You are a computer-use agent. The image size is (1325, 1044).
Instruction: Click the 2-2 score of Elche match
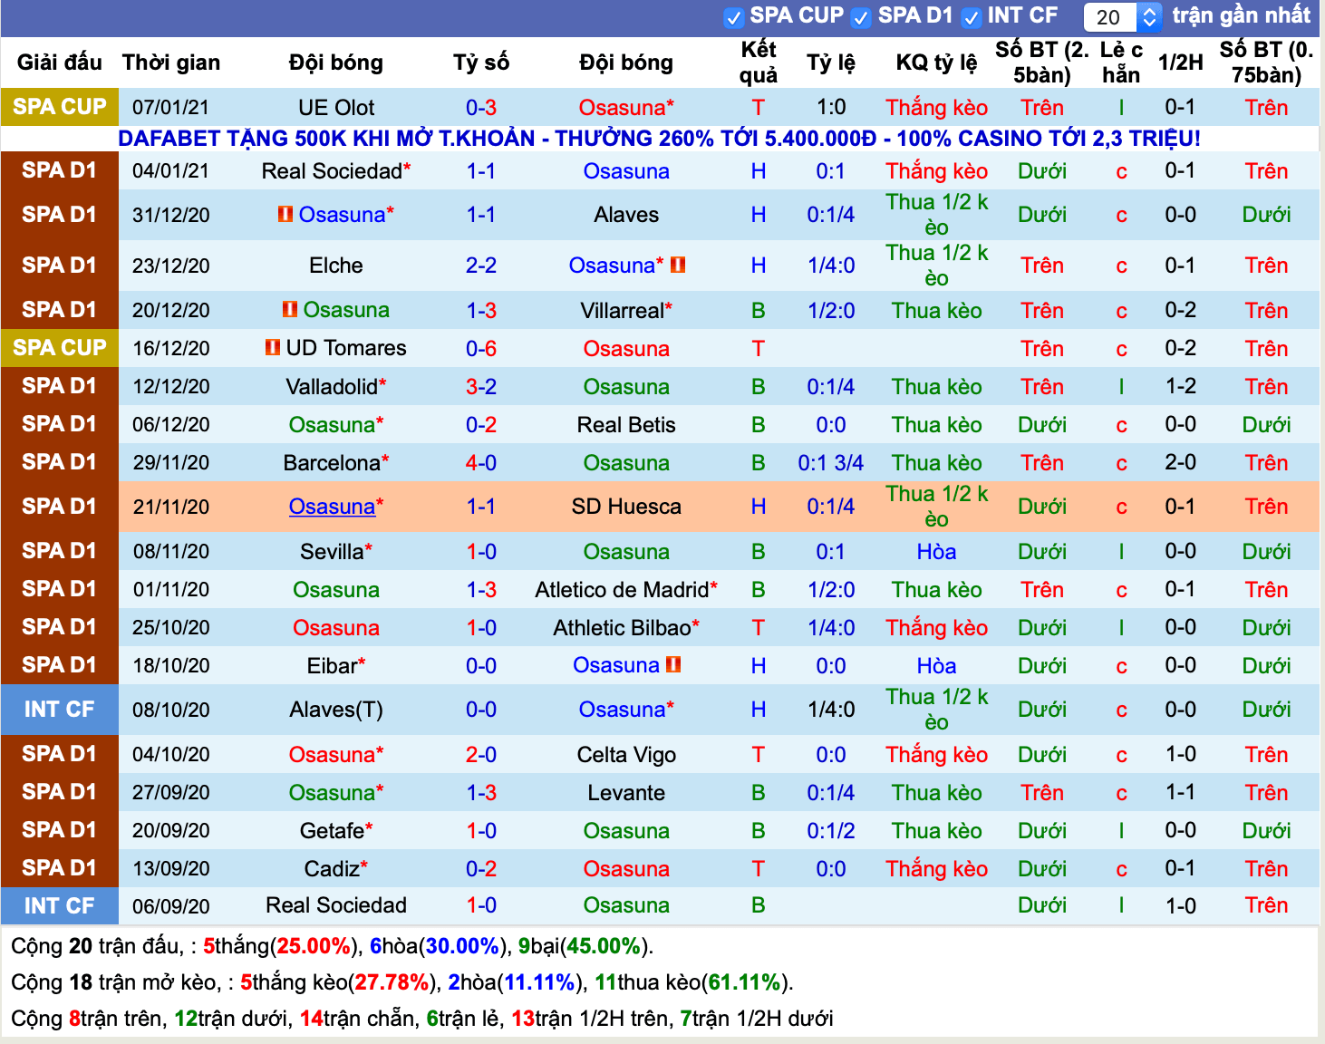[481, 266]
